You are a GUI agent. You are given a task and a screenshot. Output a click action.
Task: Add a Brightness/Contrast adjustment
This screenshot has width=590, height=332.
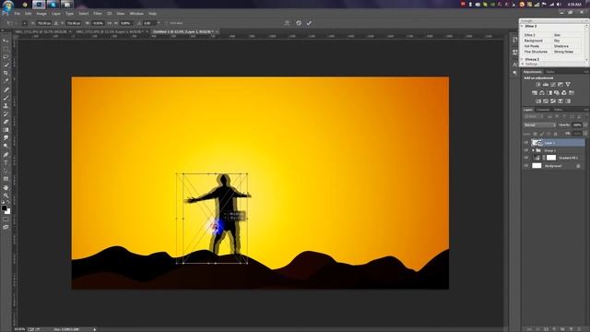(x=538, y=84)
